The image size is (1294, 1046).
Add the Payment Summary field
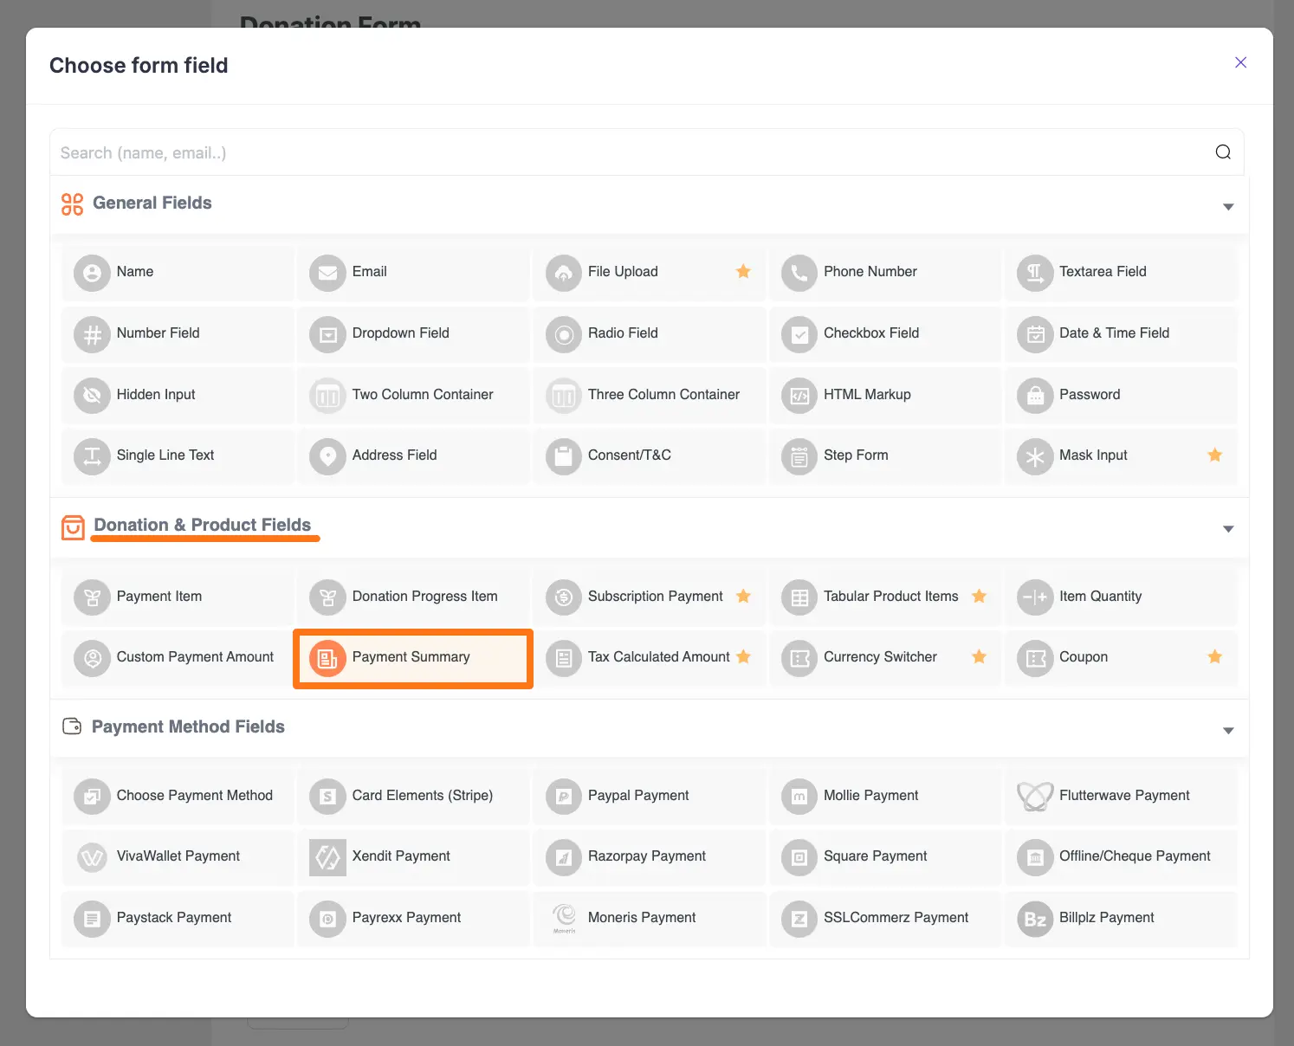click(x=412, y=657)
